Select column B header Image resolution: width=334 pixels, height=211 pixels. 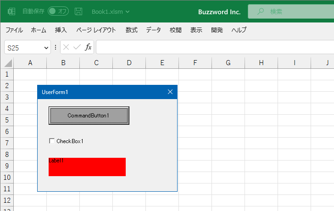[63, 63]
